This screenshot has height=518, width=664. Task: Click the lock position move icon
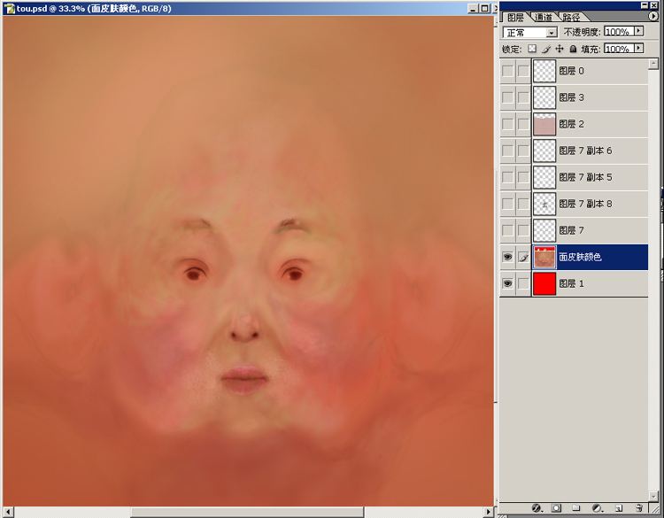[560, 50]
